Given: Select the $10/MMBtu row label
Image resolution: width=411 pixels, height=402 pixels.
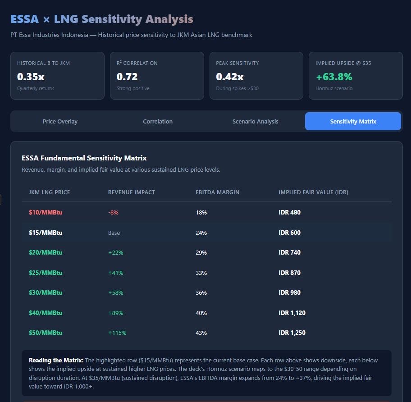Looking at the screenshot, I should click(x=46, y=212).
